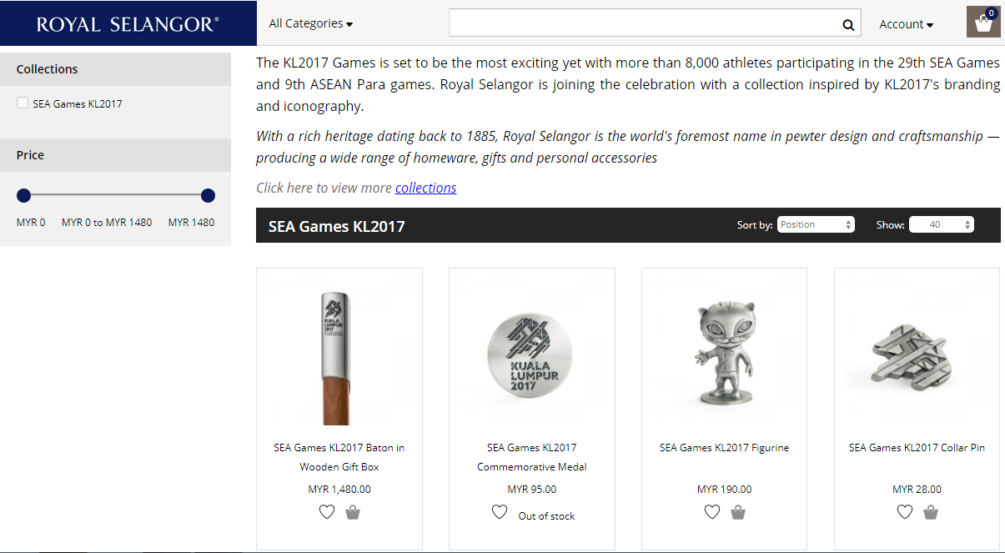The height and width of the screenshot is (553, 1005).
Task: Click the Royal Selangor logo
Action: 128,23
